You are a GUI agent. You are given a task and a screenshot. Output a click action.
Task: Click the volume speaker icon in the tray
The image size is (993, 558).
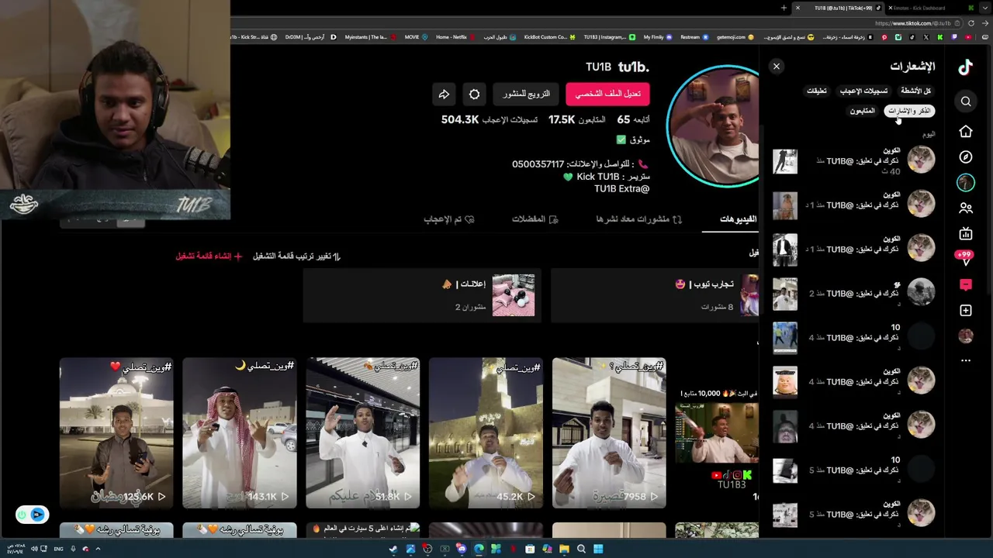pyautogui.click(x=34, y=549)
